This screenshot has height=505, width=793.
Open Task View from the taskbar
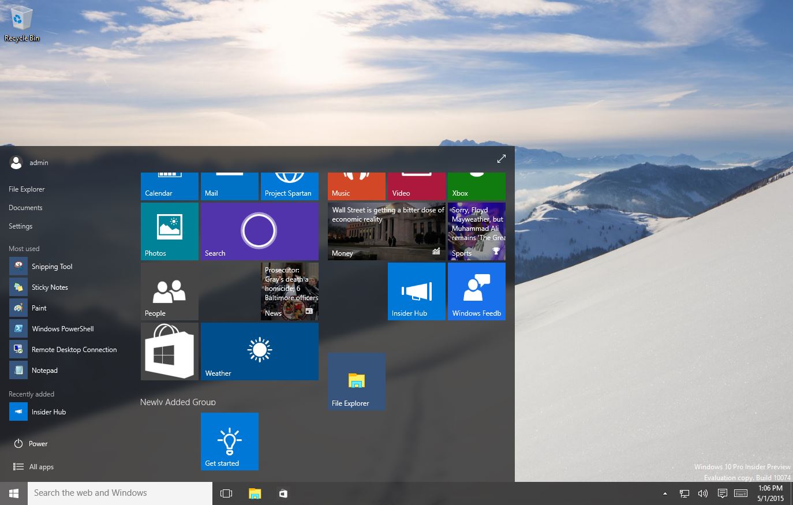[226, 493]
